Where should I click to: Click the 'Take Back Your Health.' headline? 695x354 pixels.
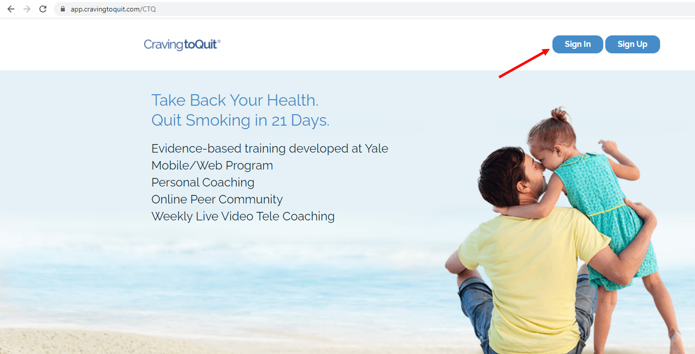coord(235,100)
